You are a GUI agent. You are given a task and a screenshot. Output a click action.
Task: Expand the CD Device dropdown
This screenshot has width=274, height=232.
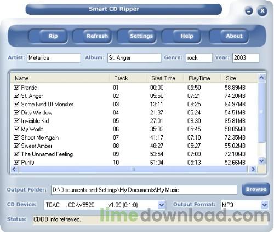161,205
